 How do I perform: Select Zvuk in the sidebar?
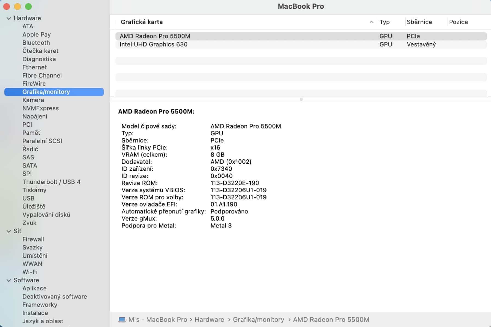pos(30,223)
